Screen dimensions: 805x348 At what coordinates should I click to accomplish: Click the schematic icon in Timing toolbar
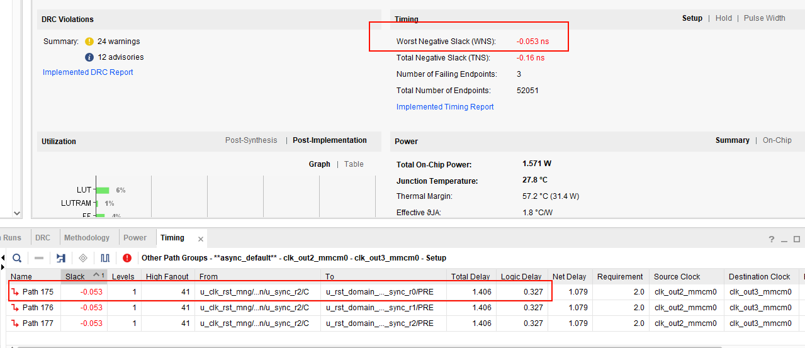pos(61,258)
